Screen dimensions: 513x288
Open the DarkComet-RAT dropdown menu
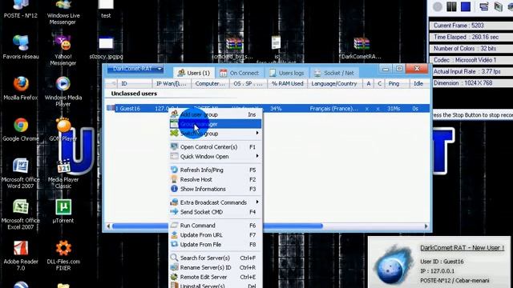(135, 69)
